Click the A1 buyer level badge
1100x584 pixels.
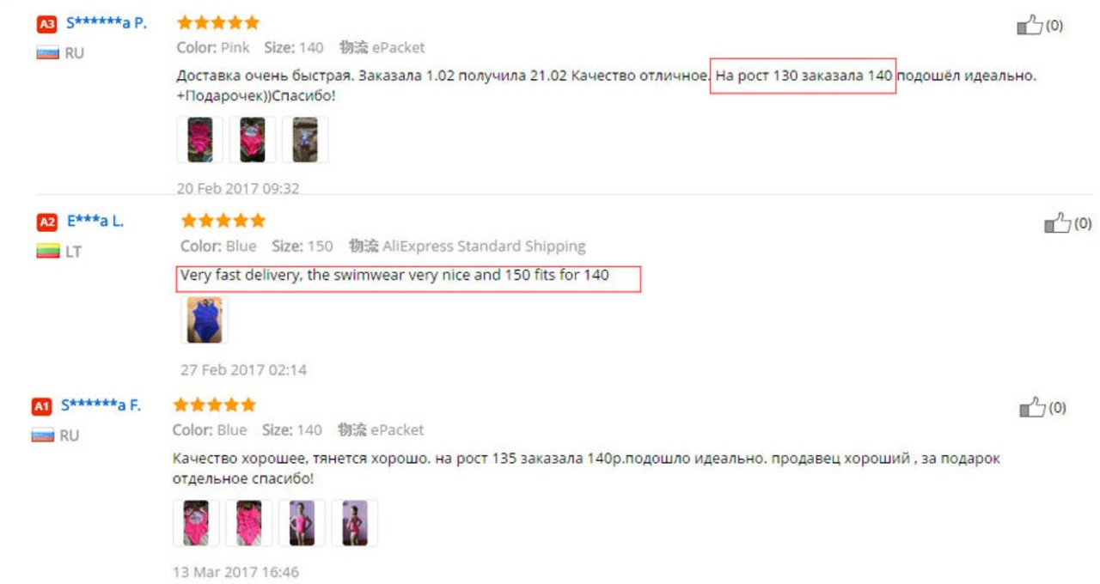pos(42,406)
